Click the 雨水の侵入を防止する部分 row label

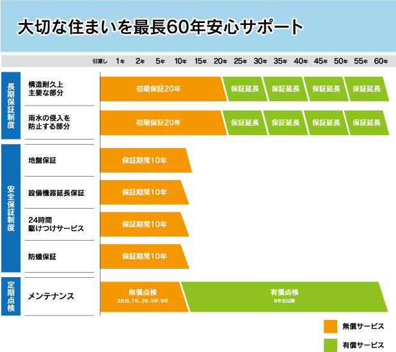point(49,122)
